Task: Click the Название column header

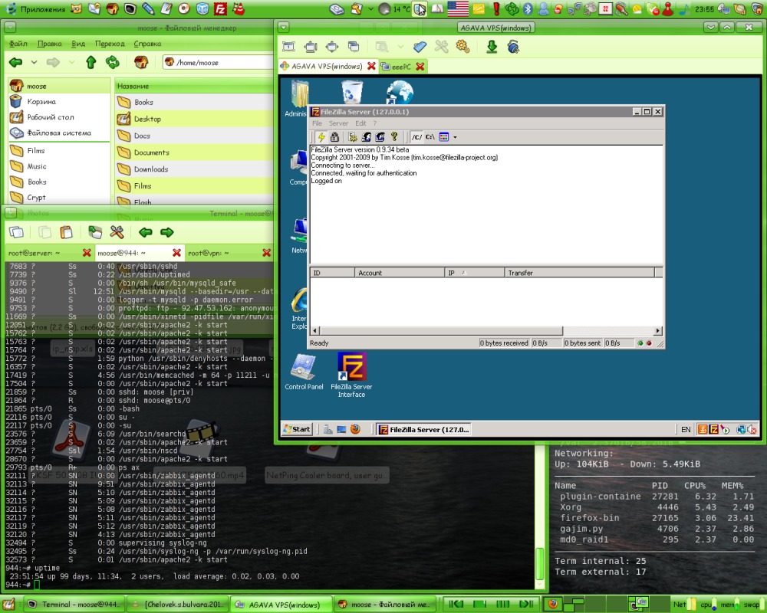Action: (x=194, y=86)
